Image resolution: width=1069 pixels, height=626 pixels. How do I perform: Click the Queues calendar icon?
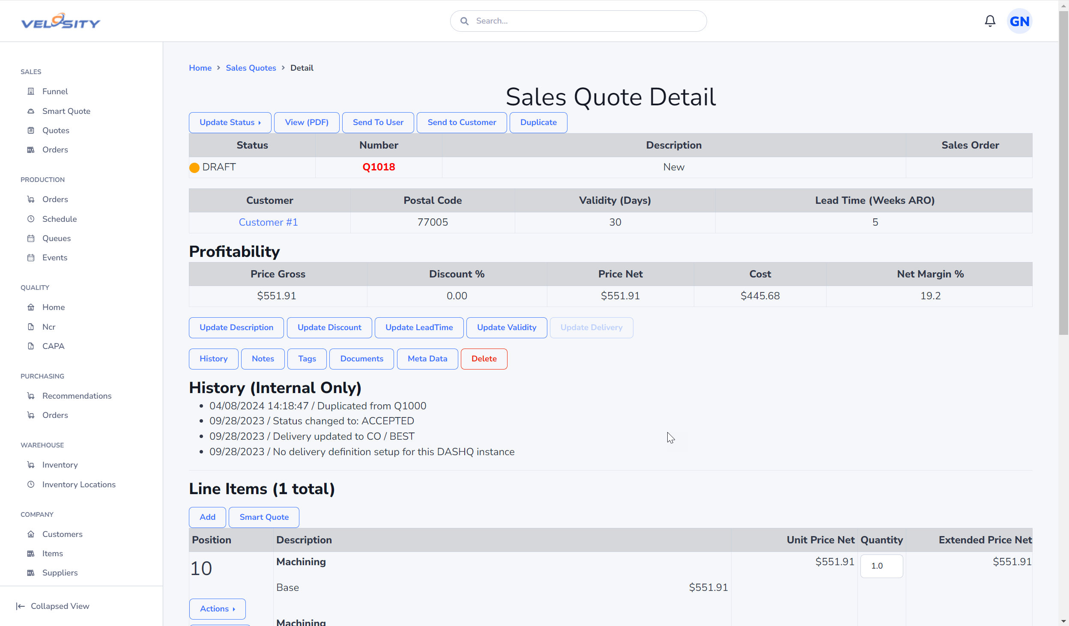coord(31,238)
